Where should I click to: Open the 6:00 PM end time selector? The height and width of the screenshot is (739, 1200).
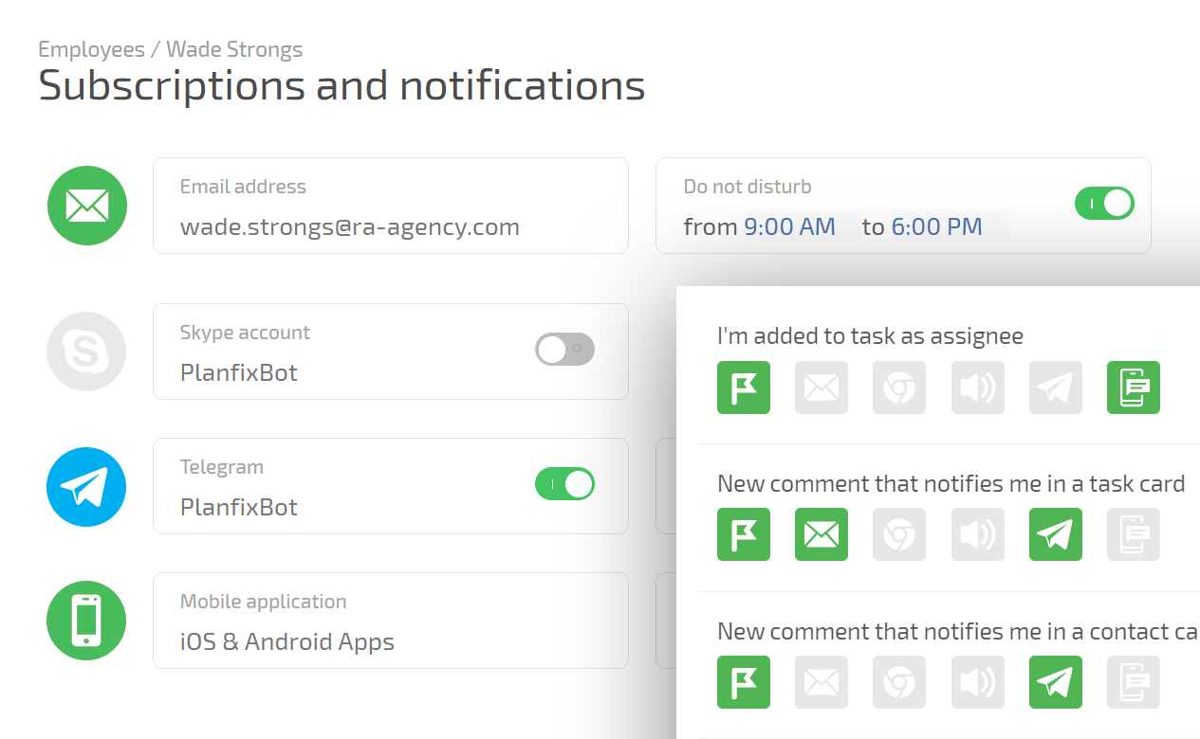937,227
